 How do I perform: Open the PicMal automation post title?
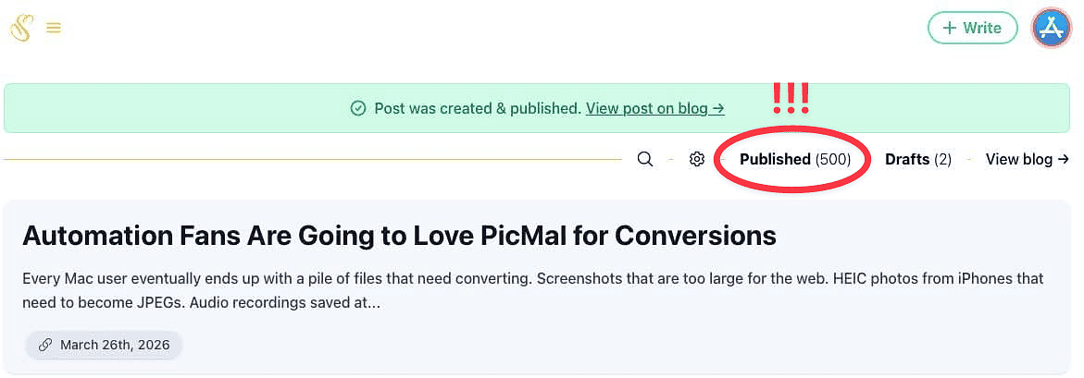point(399,236)
